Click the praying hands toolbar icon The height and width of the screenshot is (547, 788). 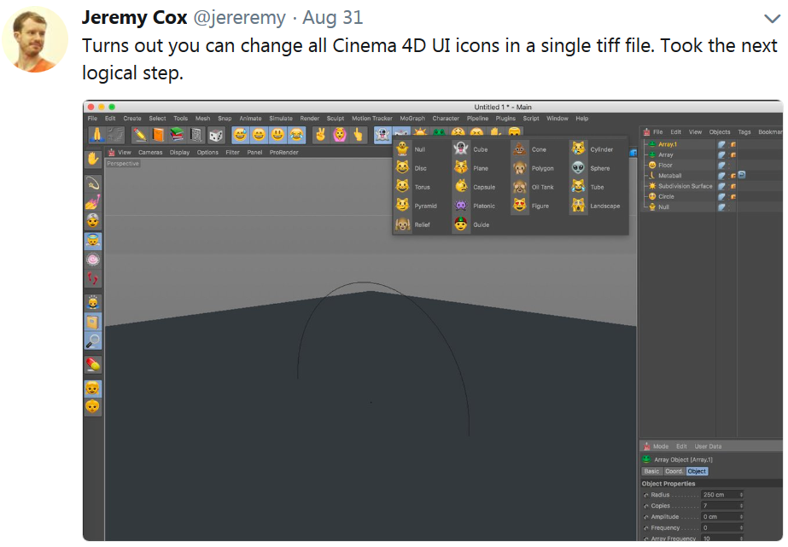coord(96,135)
